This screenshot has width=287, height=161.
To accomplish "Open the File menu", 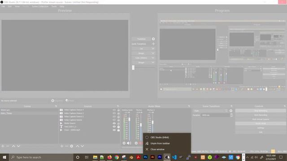I will [3, 6].
